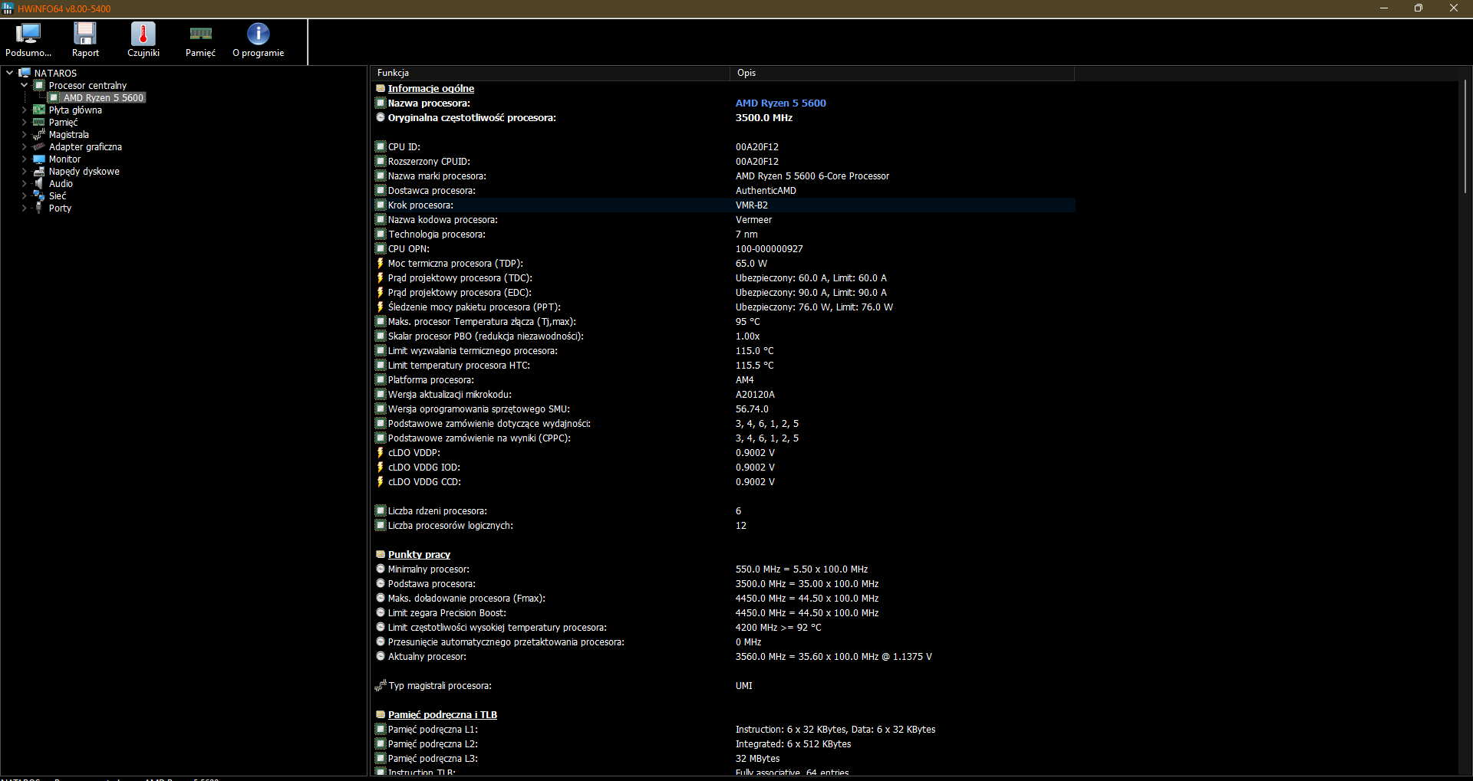The height and width of the screenshot is (781, 1473).
Task: Open the Czujniki sensors thermometer icon
Action: click(x=143, y=34)
